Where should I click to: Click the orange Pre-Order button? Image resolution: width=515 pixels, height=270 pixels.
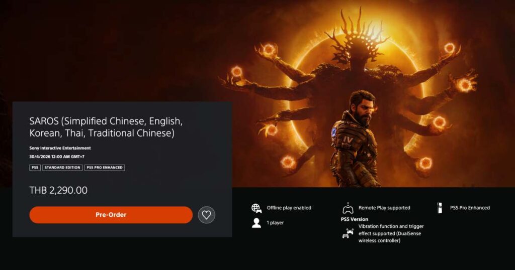(111, 215)
